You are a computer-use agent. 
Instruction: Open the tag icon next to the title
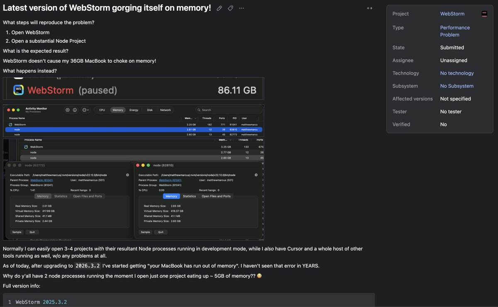tap(230, 8)
